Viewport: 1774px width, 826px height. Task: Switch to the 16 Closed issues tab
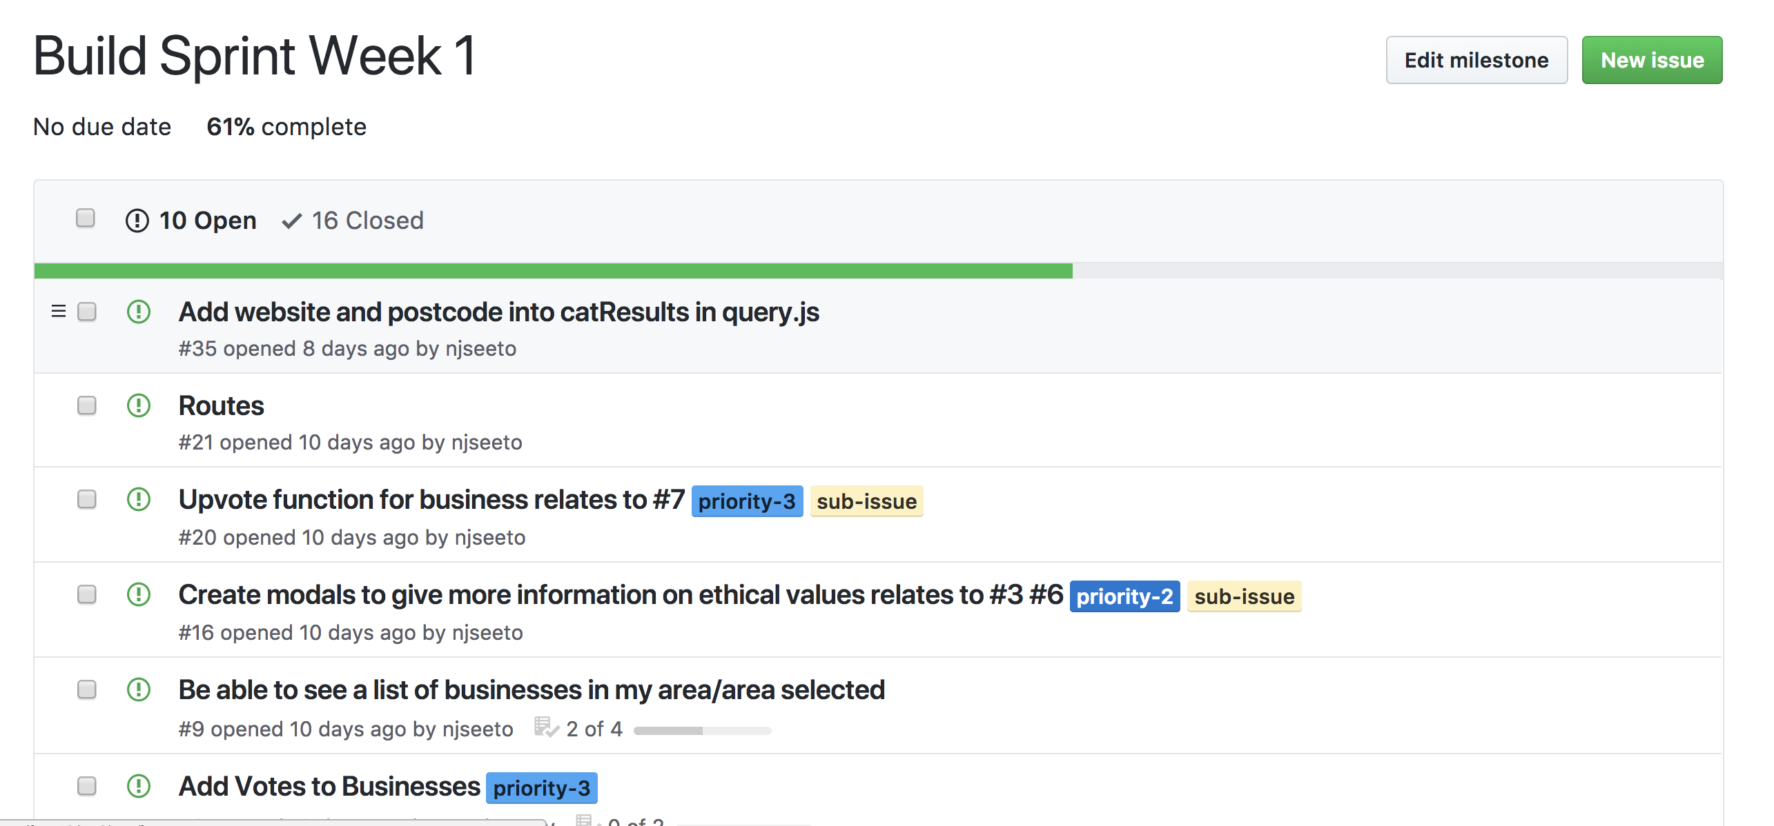pos(367,221)
